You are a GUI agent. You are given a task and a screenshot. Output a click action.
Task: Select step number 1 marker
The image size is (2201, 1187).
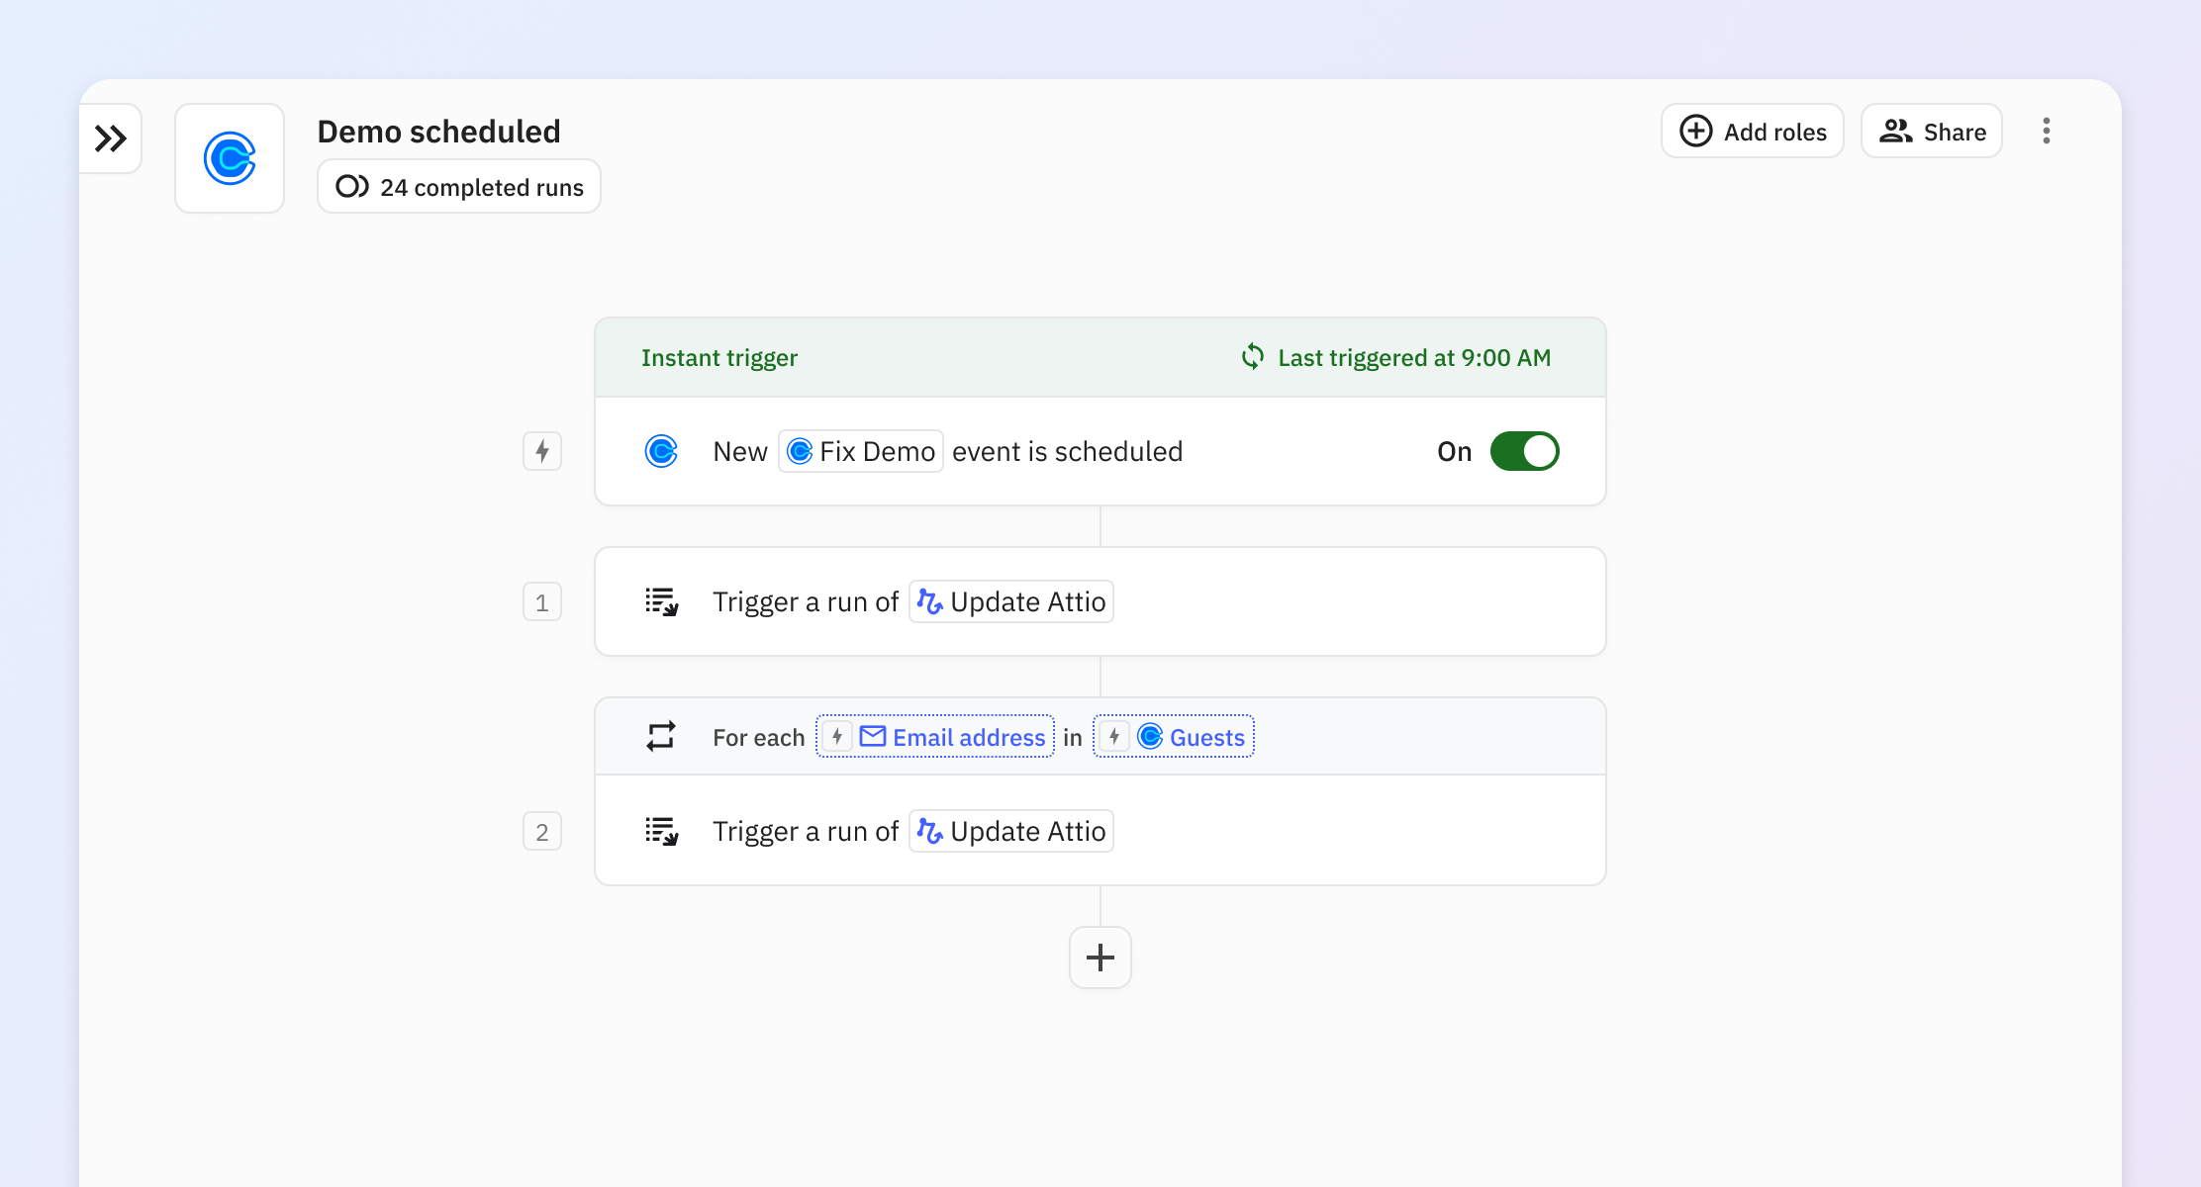pyautogui.click(x=542, y=601)
